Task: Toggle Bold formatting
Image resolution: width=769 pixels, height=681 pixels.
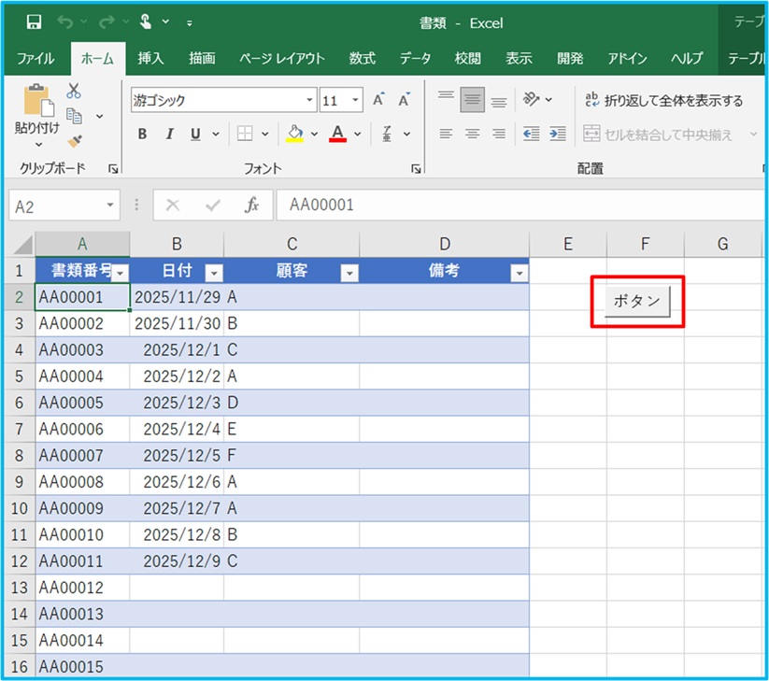Action: (x=142, y=135)
